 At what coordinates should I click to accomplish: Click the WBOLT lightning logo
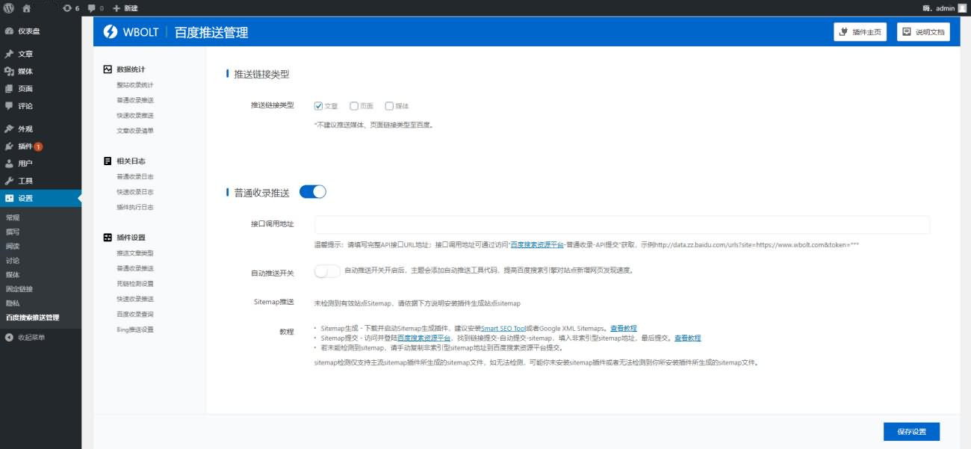pos(110,31)
